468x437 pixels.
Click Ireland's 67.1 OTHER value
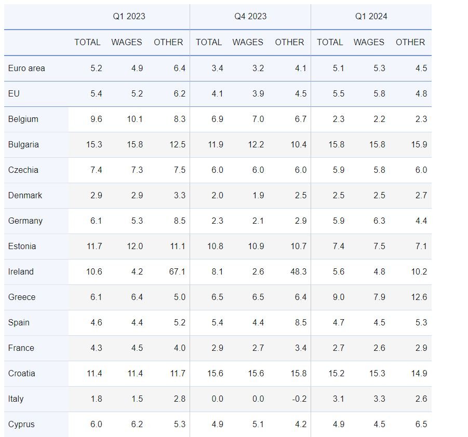pyautogui.click(x=177, y=271)
